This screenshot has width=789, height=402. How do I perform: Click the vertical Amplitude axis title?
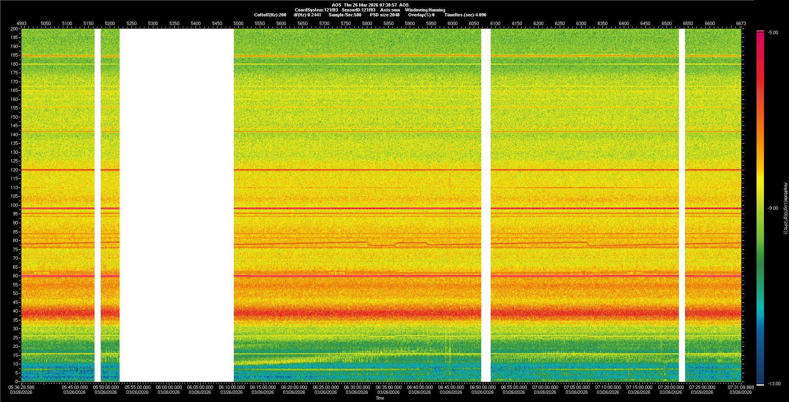[x=785, y=208]
